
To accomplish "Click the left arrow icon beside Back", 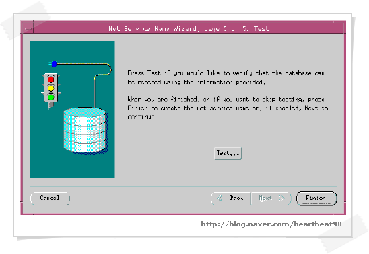I will [220, 198].
